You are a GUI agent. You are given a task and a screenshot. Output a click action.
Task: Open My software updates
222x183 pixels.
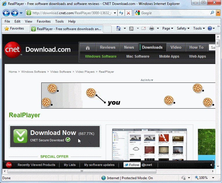[99, 165]
